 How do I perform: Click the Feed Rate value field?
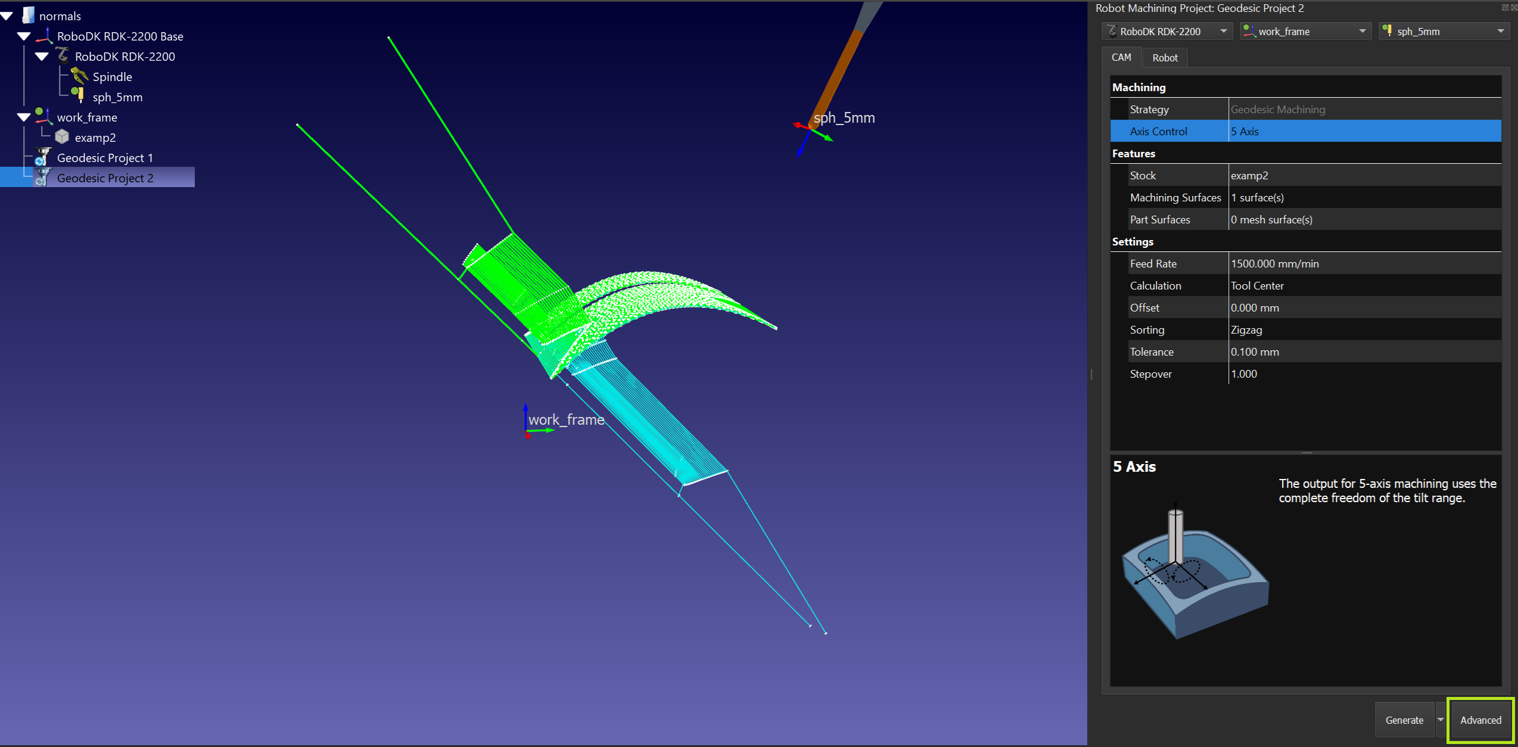pyautogui.click(x=1364, y=264)
